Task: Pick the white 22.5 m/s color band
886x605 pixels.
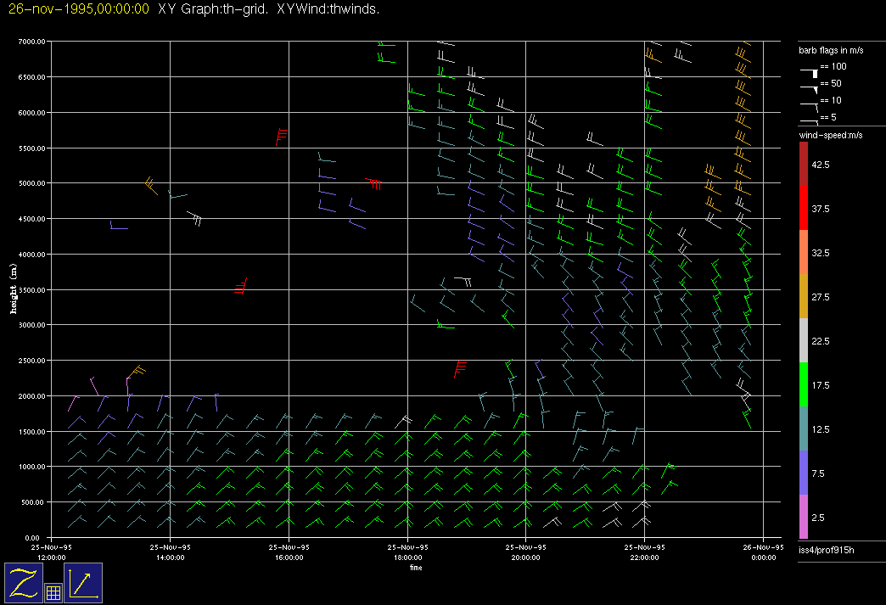Action: (x=803, y=340)
